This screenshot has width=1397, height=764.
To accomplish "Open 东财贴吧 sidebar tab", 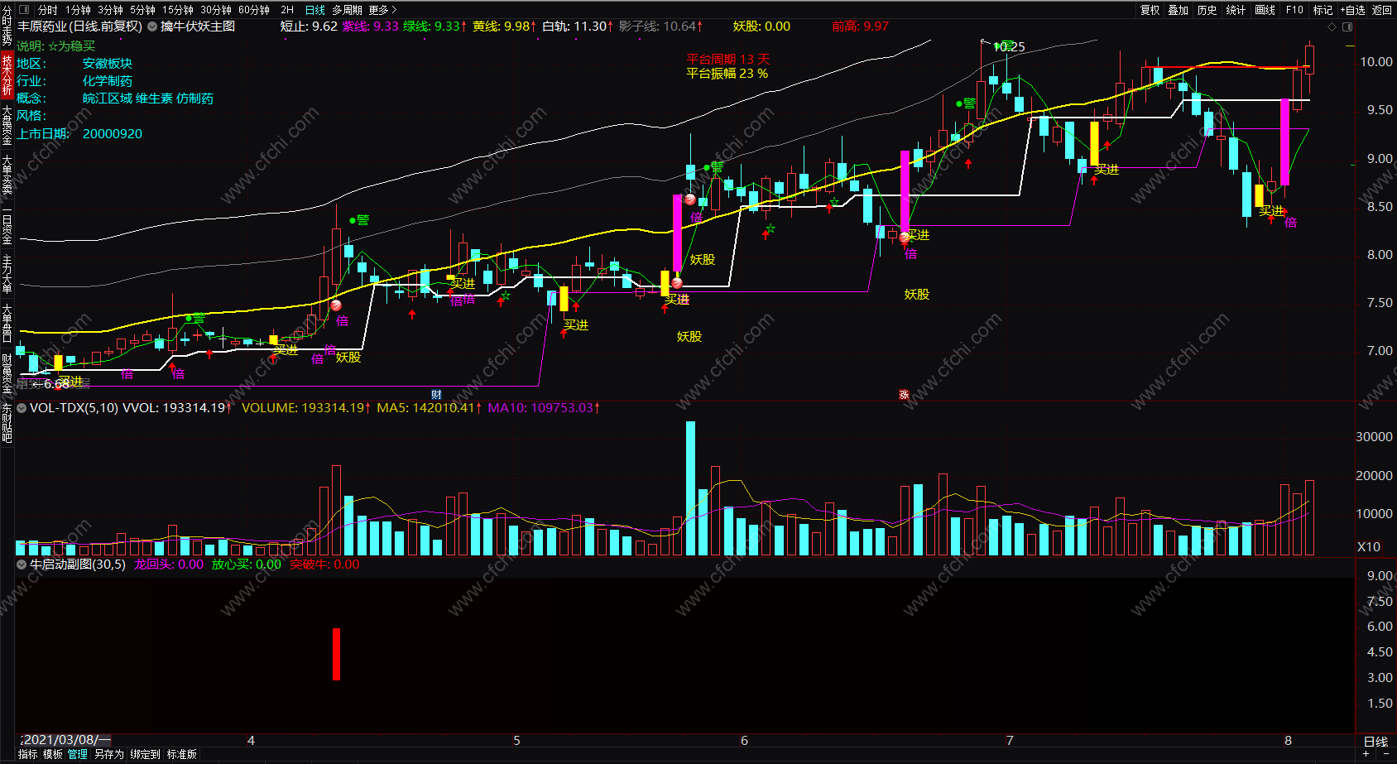I will tap(7, 423).
